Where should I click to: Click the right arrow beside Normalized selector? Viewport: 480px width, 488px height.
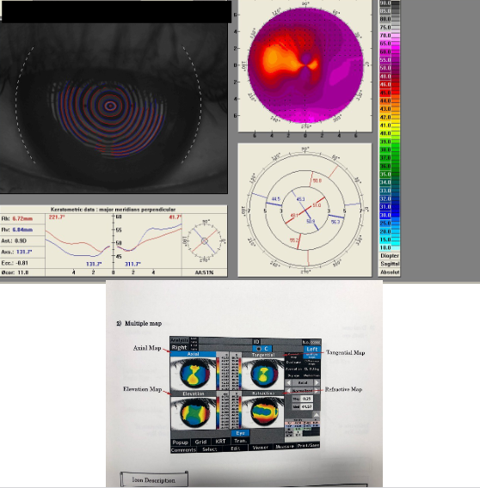click(x=317, y=391)
